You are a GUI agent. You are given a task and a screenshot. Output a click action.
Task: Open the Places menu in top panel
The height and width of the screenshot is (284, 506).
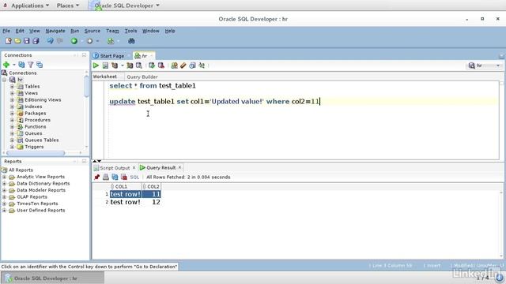[x=68, y=6]
